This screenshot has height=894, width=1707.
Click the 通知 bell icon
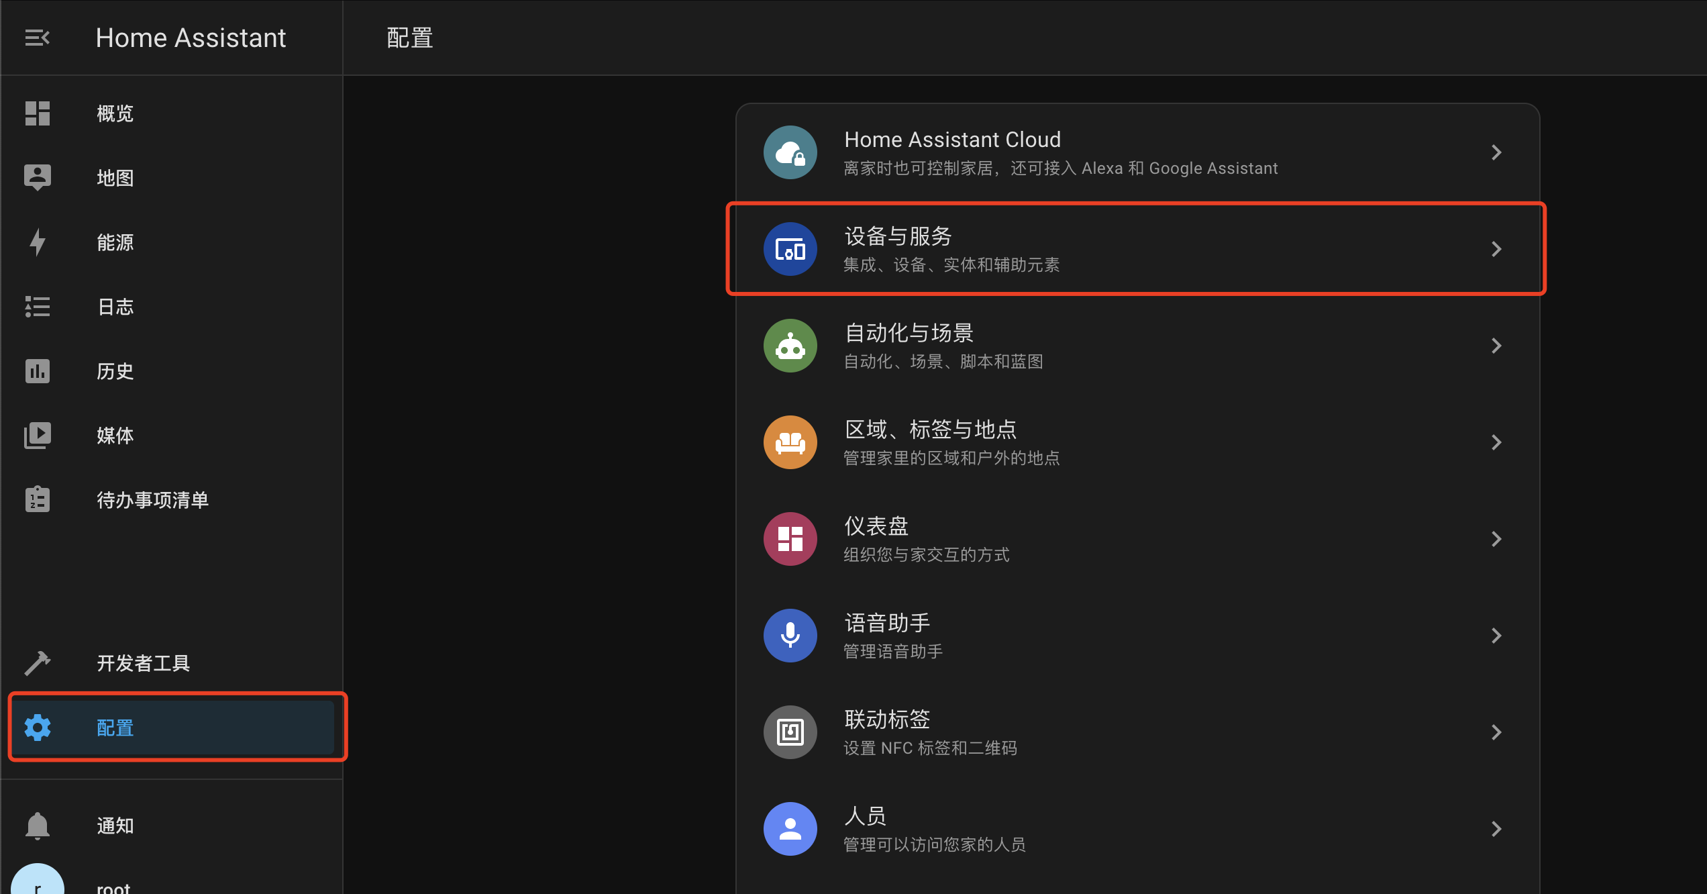tap(38, 826)
